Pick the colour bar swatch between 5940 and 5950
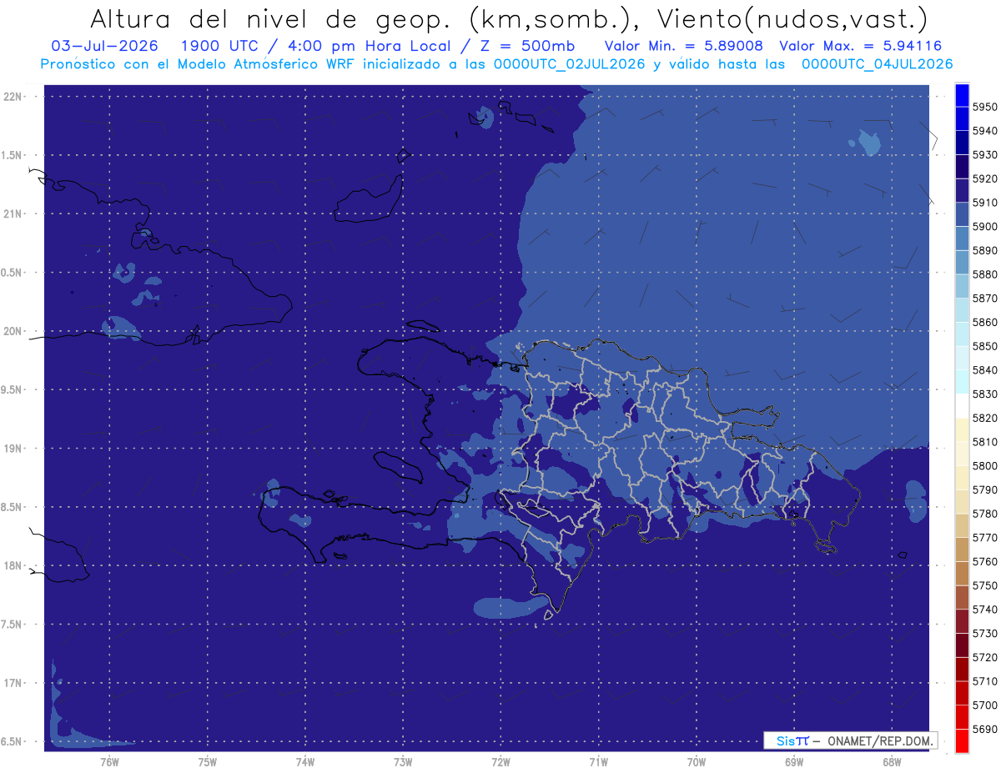 coord(962,119)
